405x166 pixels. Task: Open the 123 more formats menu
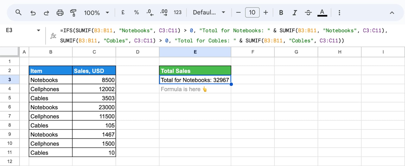[178, 12]
